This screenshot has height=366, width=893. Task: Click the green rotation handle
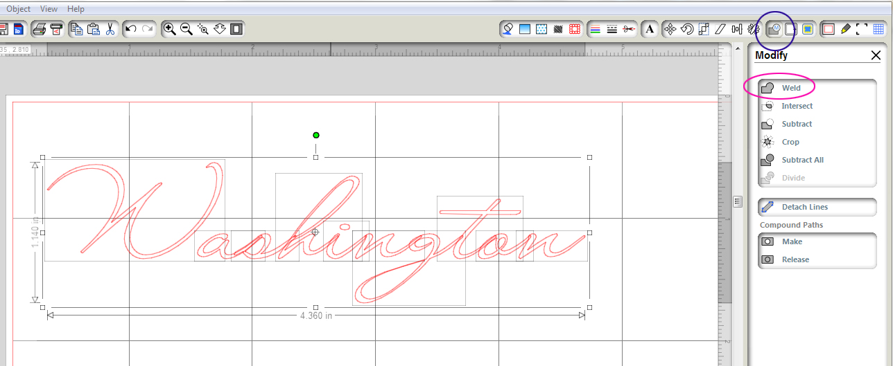[x=316, y=135]
